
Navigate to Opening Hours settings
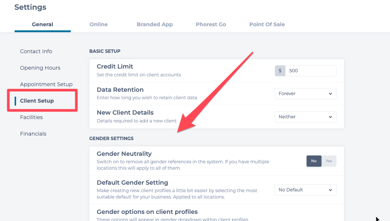point(40,68)
